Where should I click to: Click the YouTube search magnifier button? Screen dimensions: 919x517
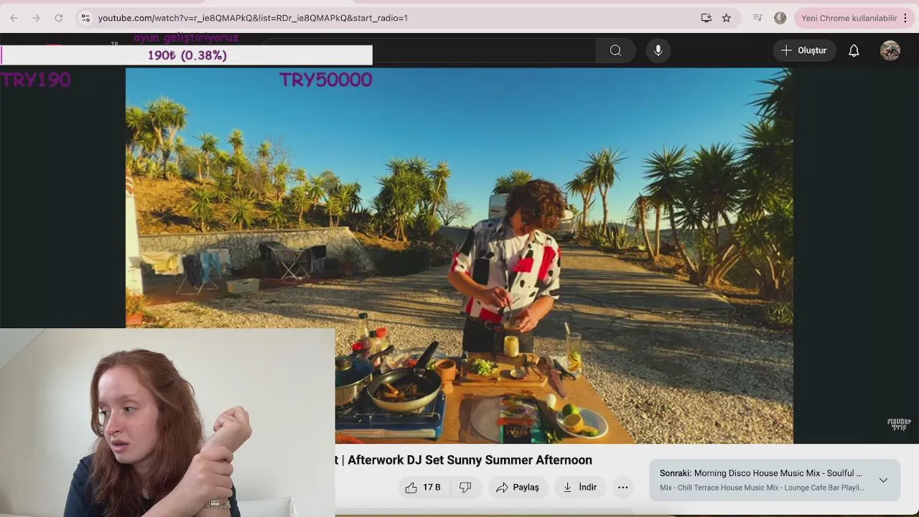615,50
